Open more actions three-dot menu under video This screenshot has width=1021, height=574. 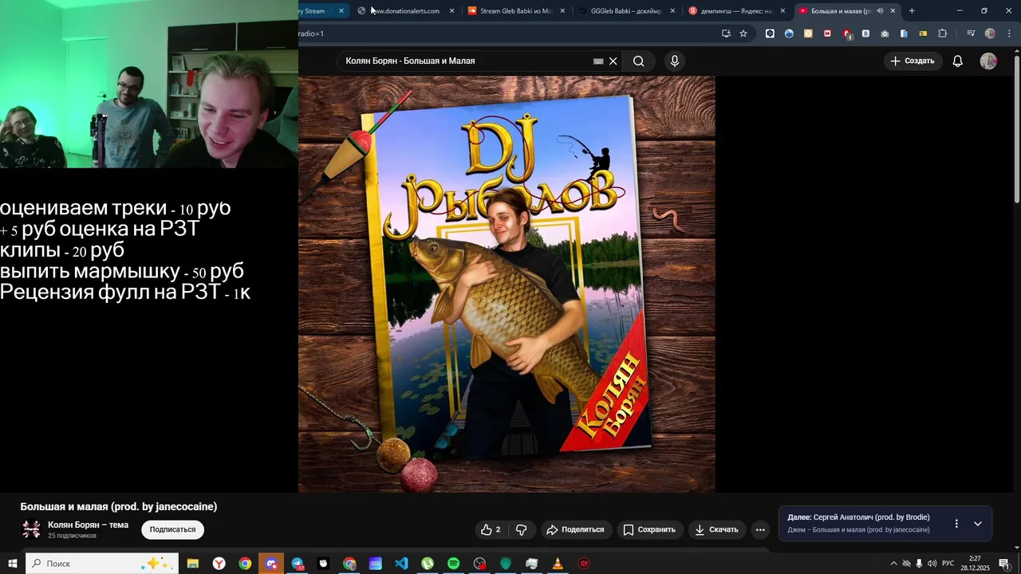(x=760, y=529)
